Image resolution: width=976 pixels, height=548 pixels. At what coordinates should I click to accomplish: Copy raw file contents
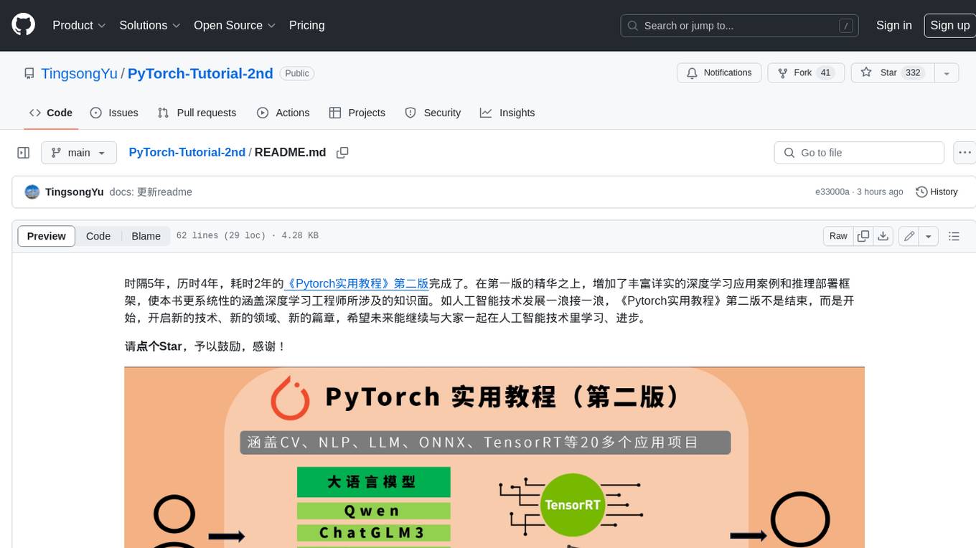(863, 236)
